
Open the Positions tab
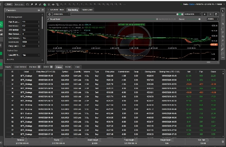pos(35,67)
